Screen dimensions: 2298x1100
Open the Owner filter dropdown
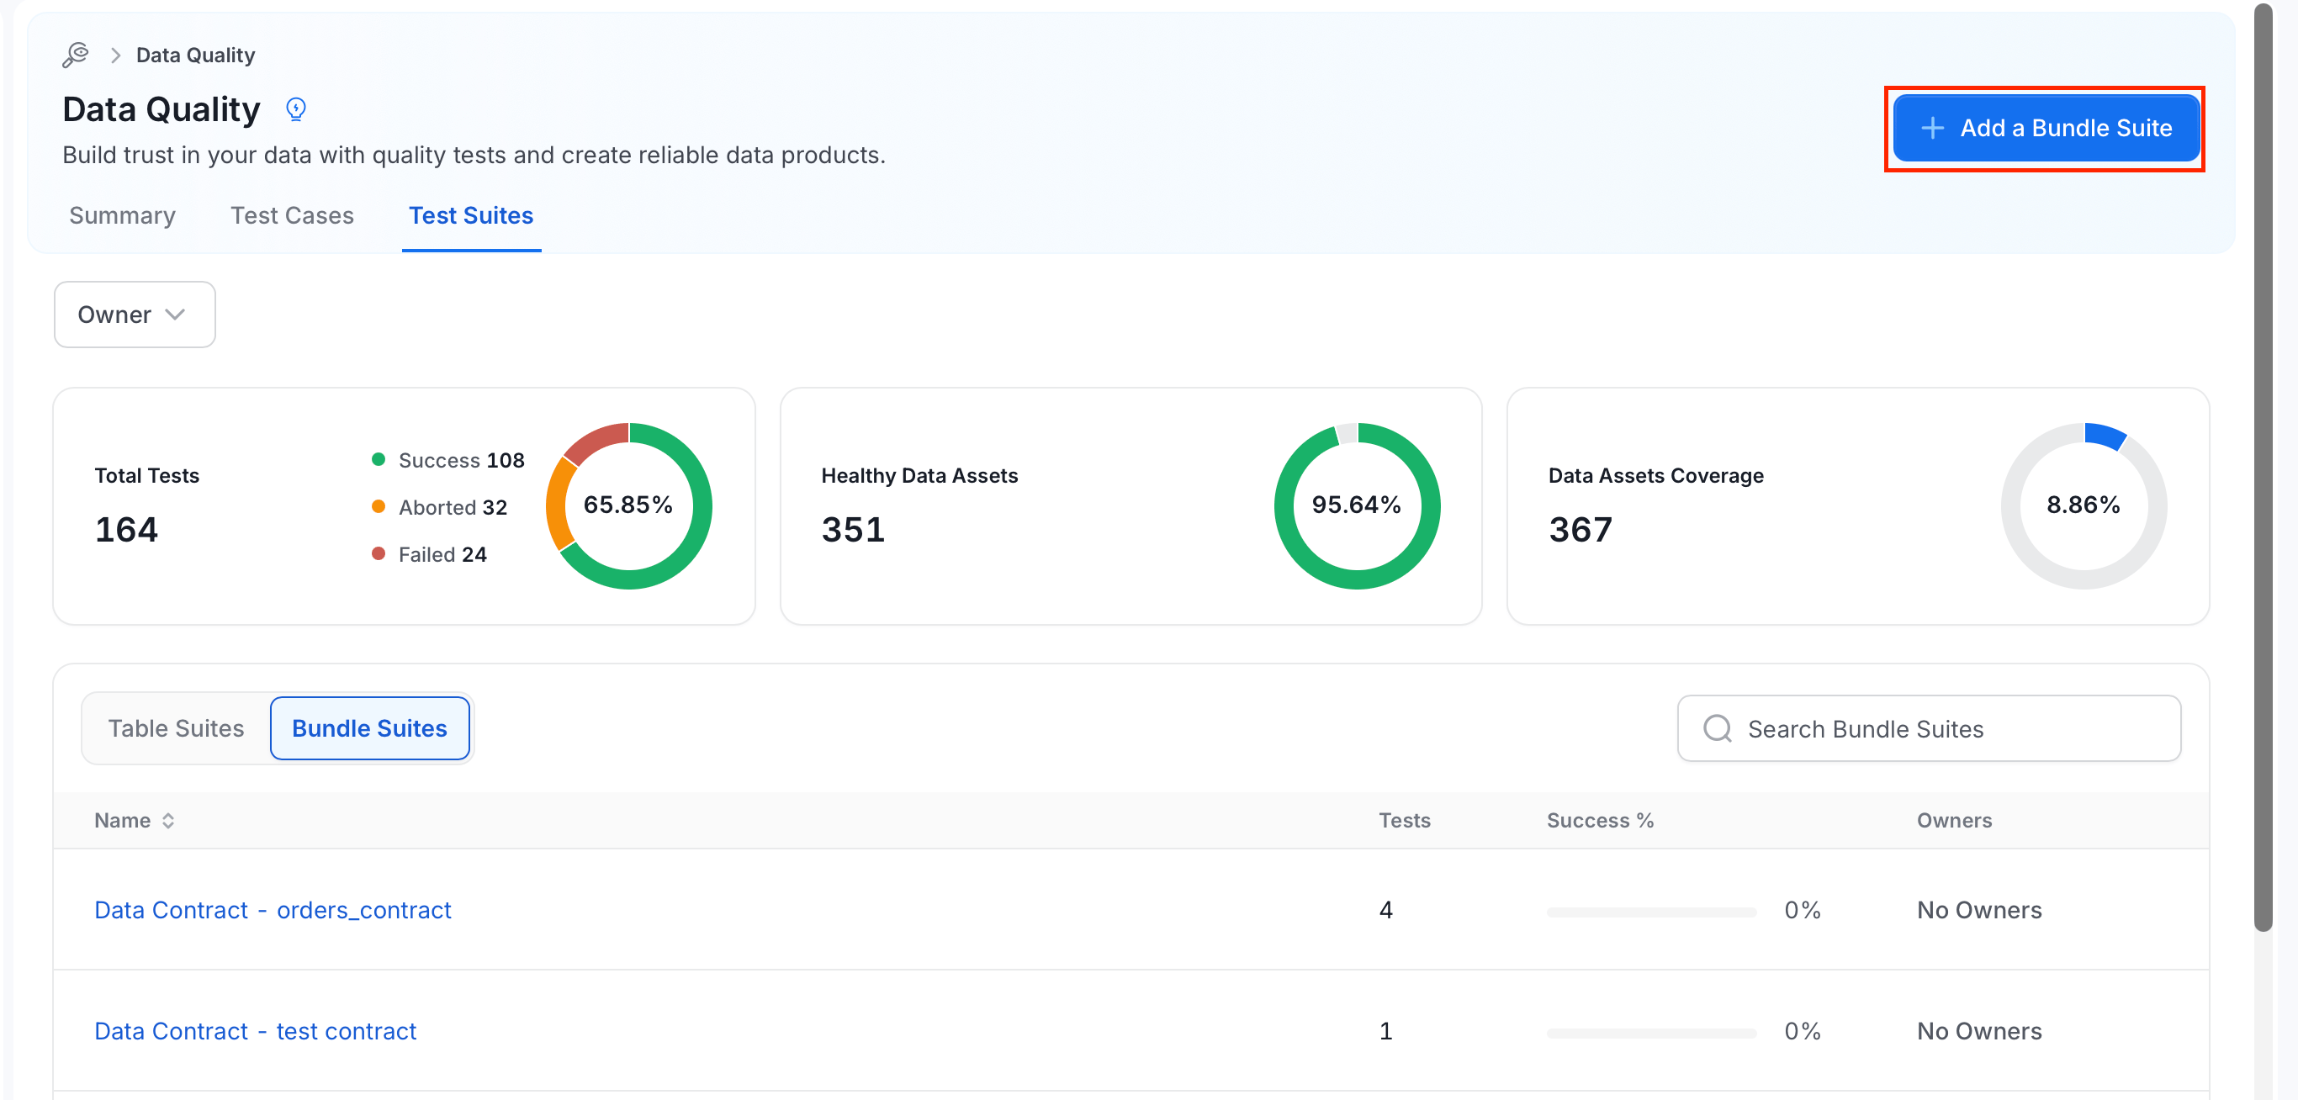pos(135,315)
